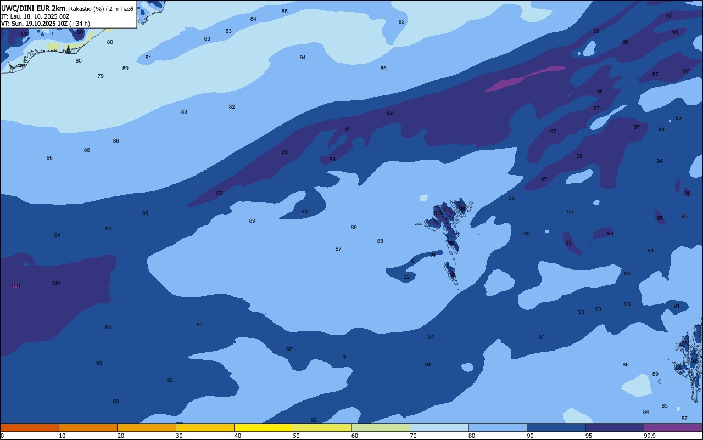Click the humidity value 85 on the map
The image size is (703, 440).
pyautogui.click(x=284, y=12)
